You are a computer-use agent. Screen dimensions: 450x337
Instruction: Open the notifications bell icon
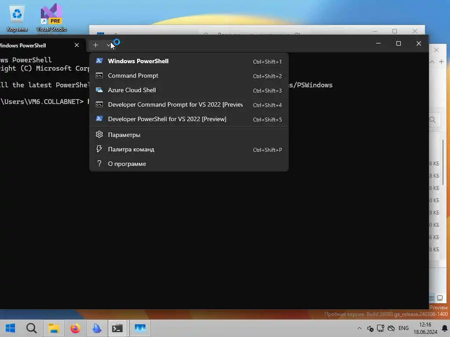445,328
